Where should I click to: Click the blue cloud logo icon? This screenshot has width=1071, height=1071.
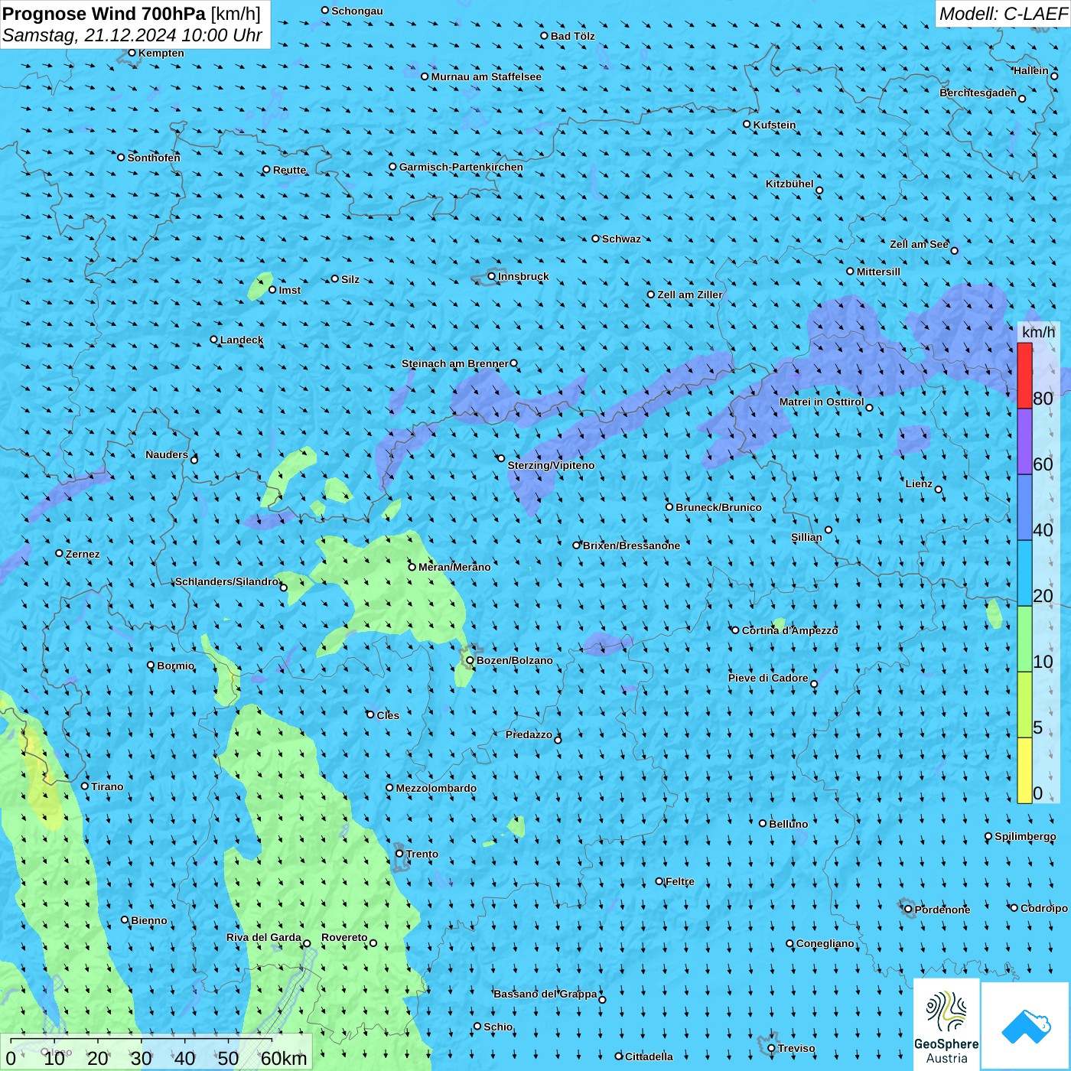point(1025,1026)
